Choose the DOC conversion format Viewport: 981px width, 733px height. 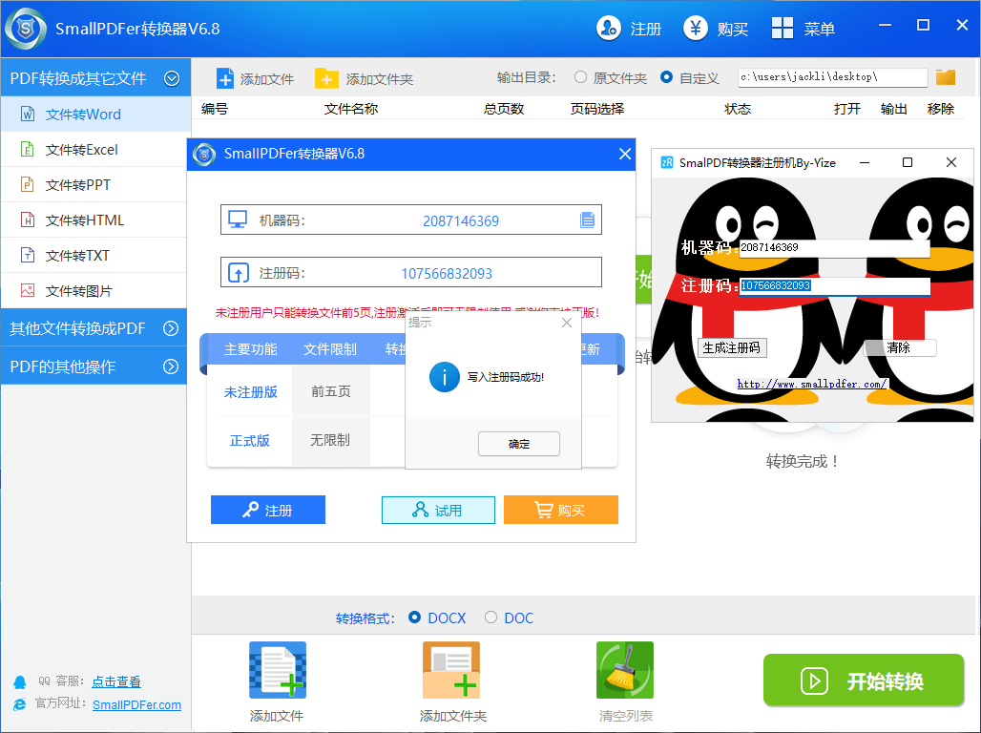(x=491, y=618)
